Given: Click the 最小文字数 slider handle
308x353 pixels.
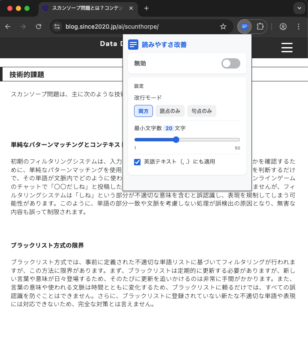Looking at the screenshot, I should click(176, 139).
